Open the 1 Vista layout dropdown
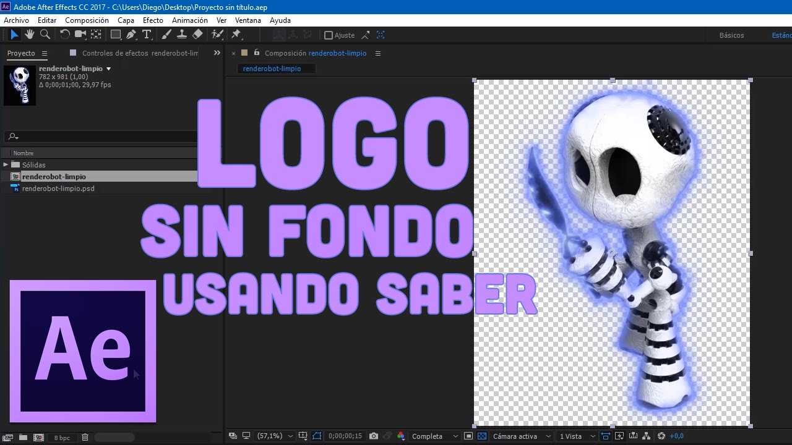Viewport: 792px width, 445px height. (x=576, y=436)
